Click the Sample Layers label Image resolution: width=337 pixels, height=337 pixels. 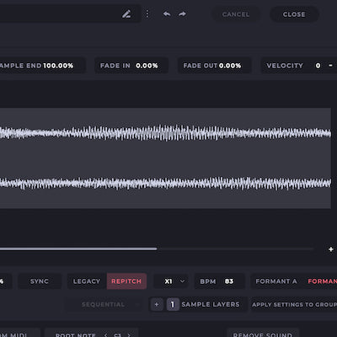pyautogui.click(x=211, y=304)
